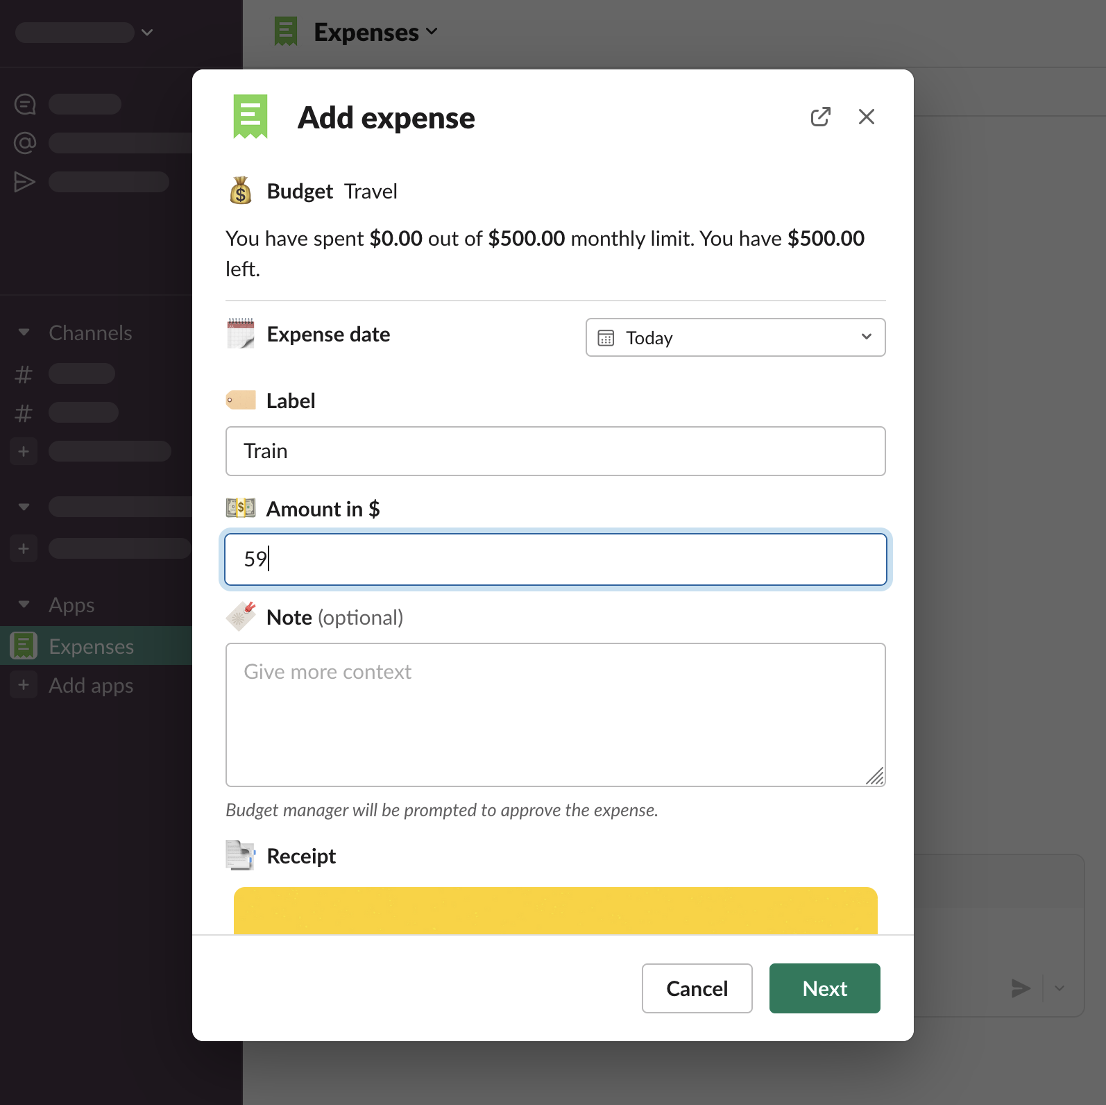Click the send message arrow icon
Image resolution: width=1106 pixels, height=1105 pixels.
click(1020, 988)
